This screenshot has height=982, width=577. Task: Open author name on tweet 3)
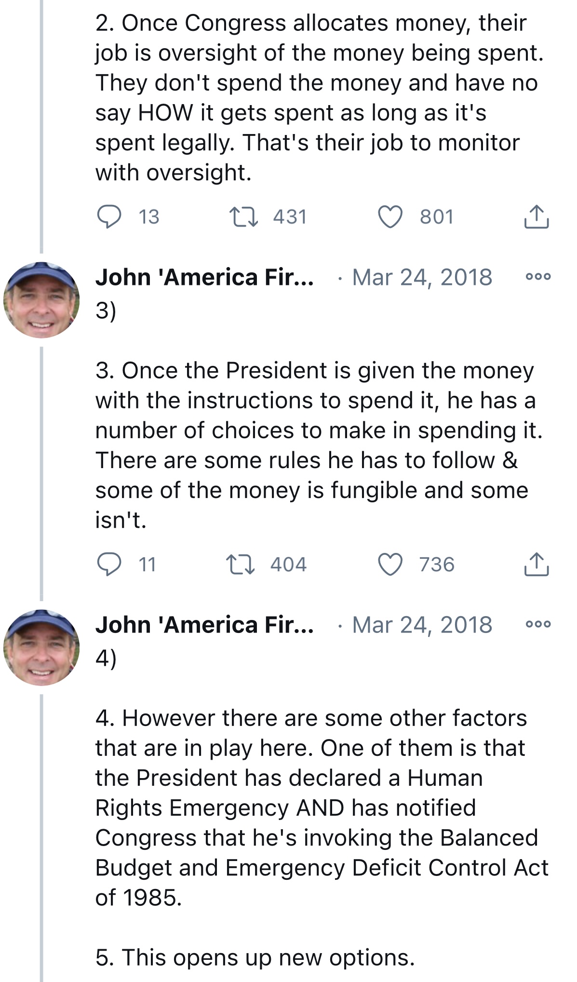(x=205, y=277)
